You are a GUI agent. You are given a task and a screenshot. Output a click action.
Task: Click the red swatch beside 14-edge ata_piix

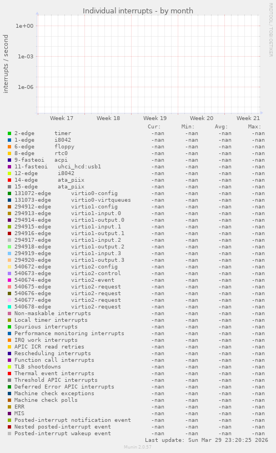click(x=9, y=180)
